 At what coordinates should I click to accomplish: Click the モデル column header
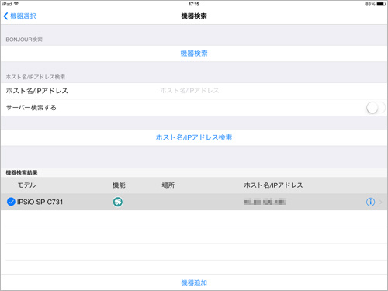click(x=26, y=185)
